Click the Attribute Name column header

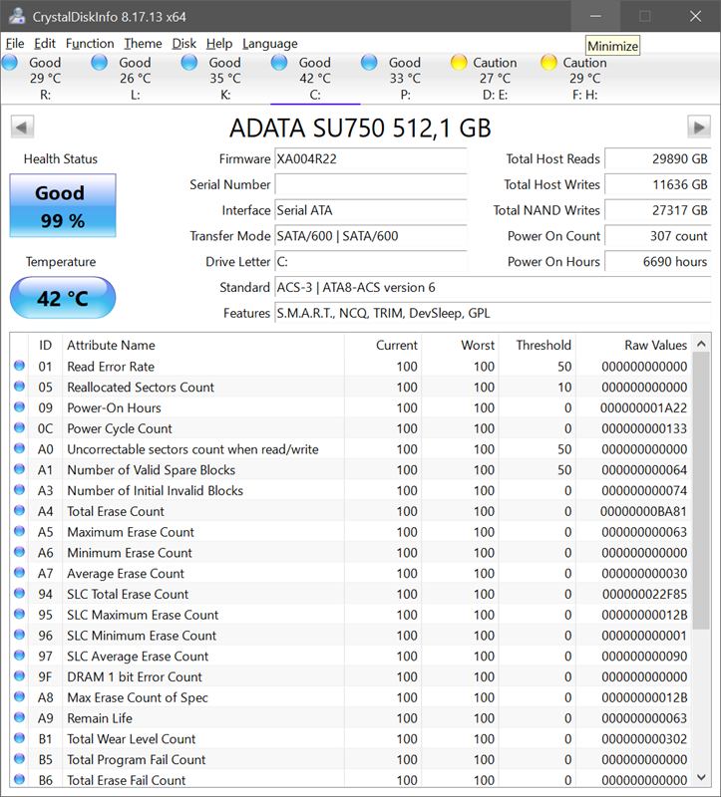[x=203, y=345]
